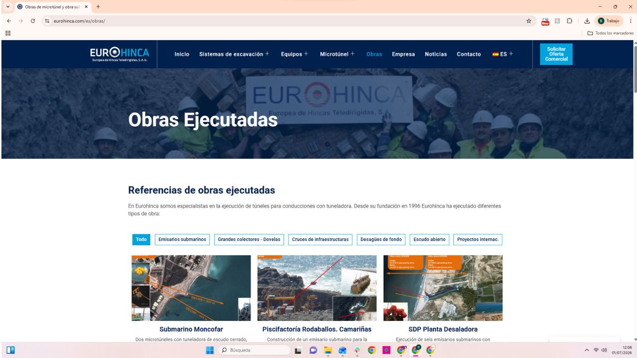637x358 pixels.
Task: Open the Contacto menu item
Action: pos(469,54)
